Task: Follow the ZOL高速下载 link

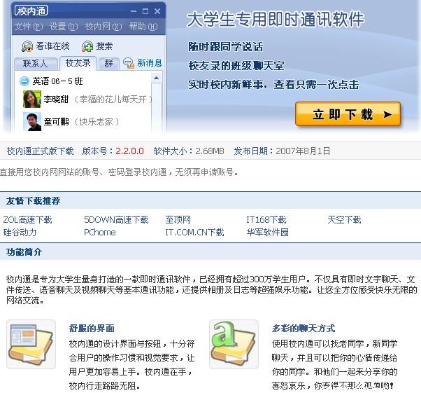Action: pos(27,220)
